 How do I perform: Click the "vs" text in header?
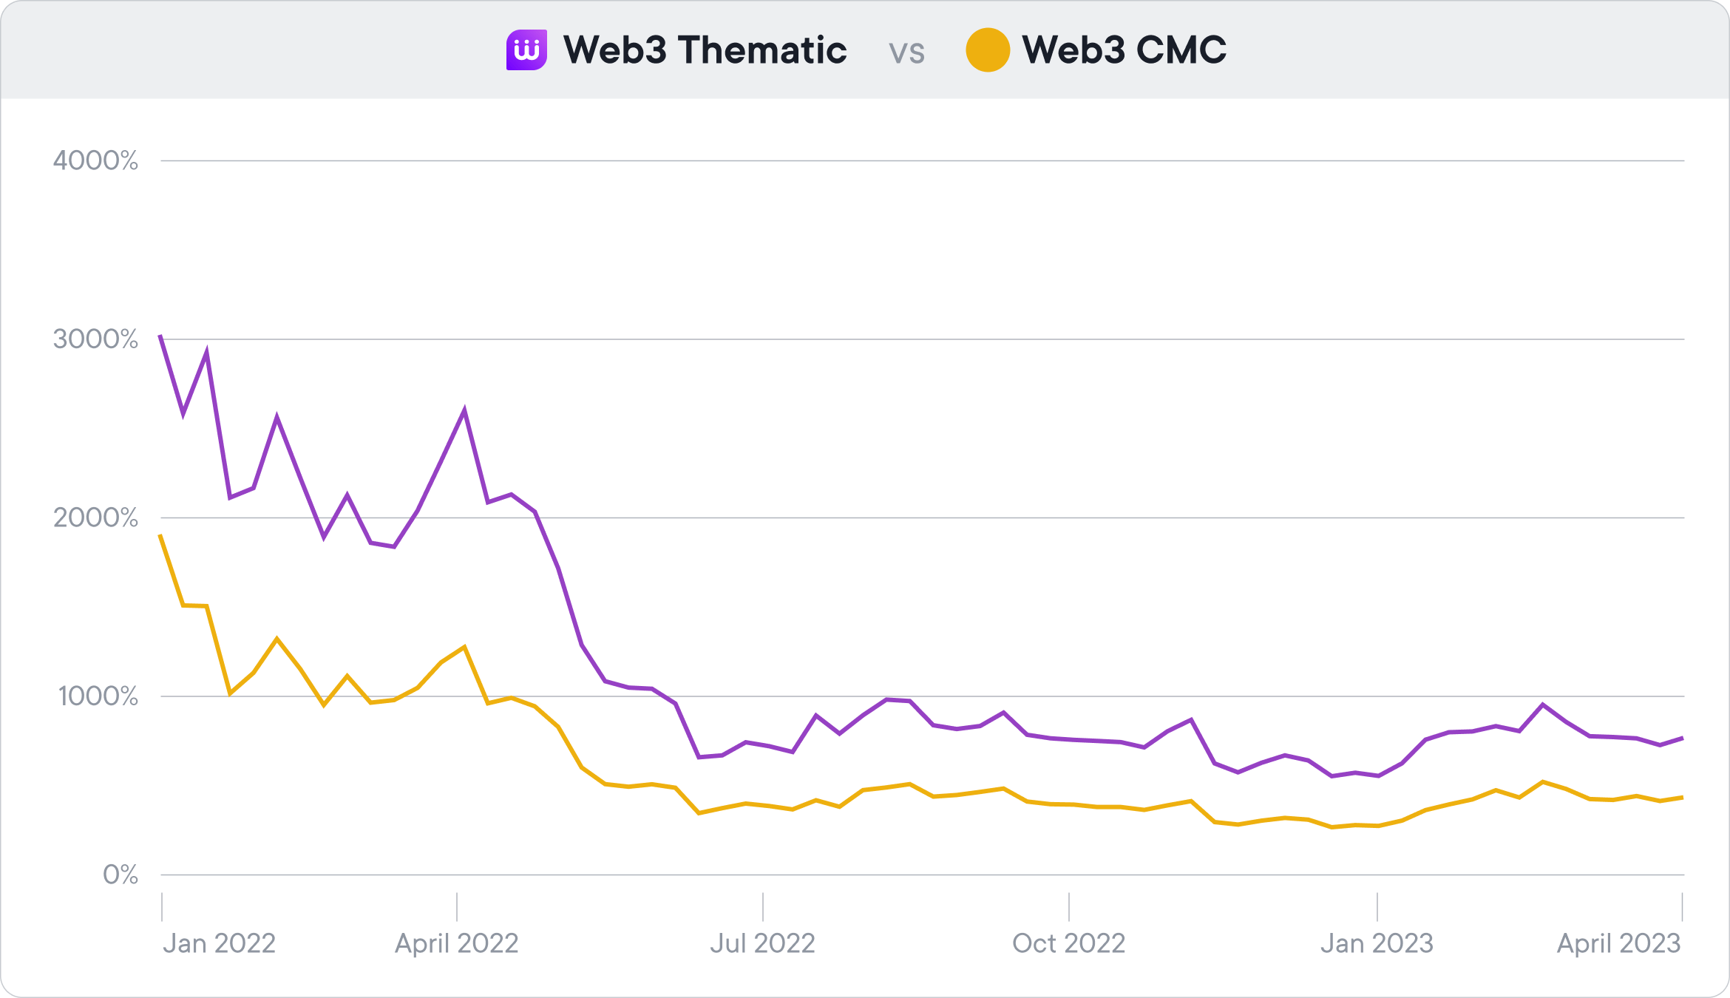[x=906, y=52]
